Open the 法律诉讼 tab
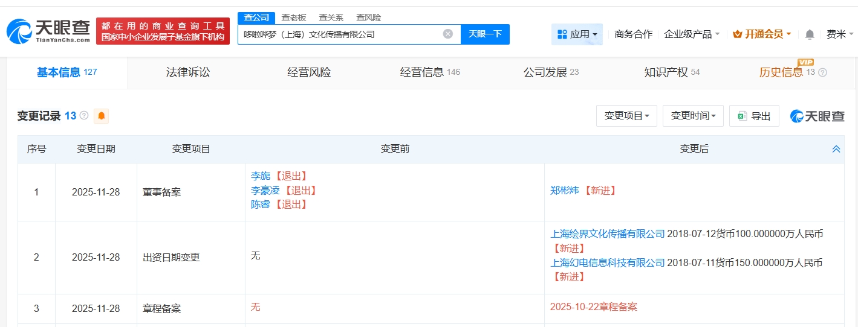The width and height of the screenshot is (858, 327). tap(188, 72)
